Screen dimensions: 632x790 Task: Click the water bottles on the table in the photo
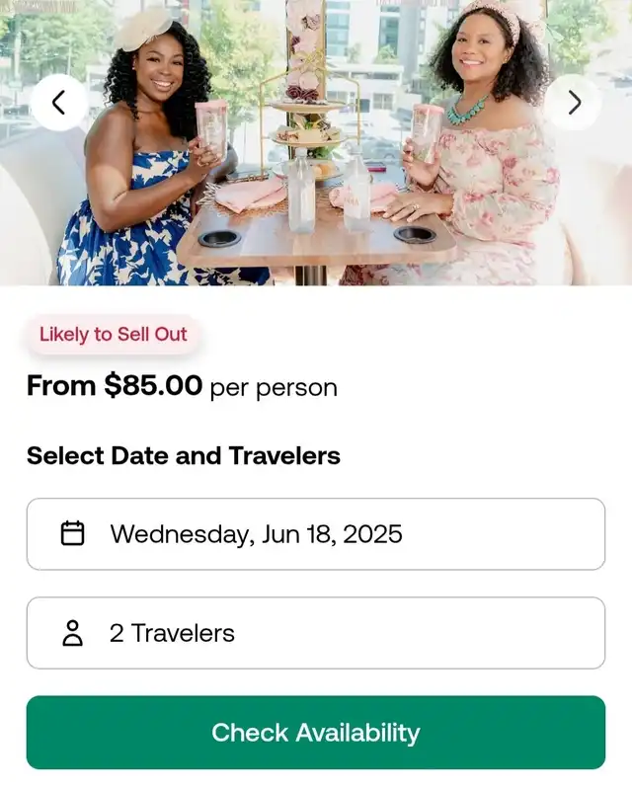point(329,194)
